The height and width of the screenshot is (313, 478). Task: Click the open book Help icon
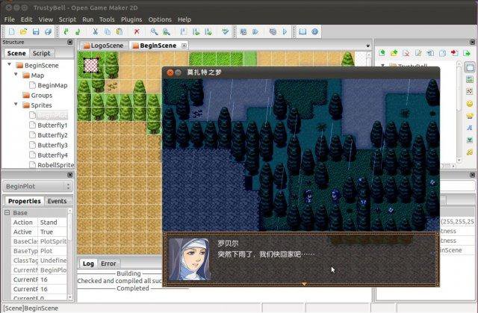click(302, 31)
